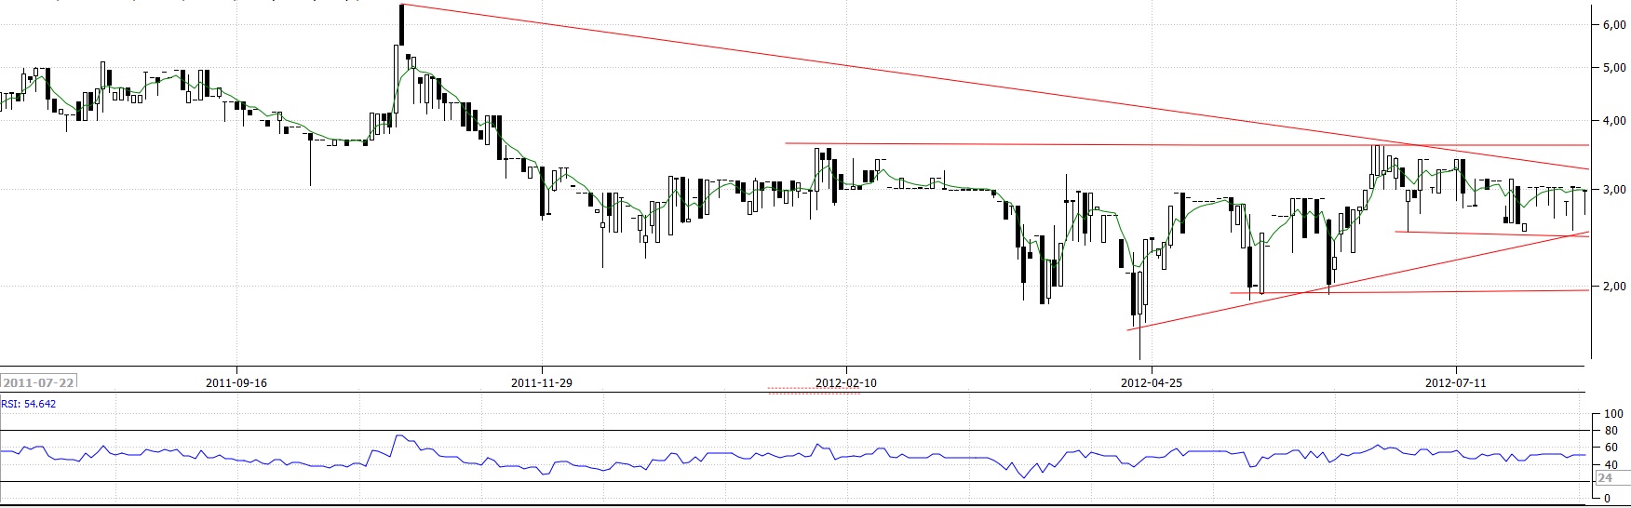Click the 4,00 price axis label
Image resolution: width=1631 pixels, height=508 pixels.
pos(1613,121)
